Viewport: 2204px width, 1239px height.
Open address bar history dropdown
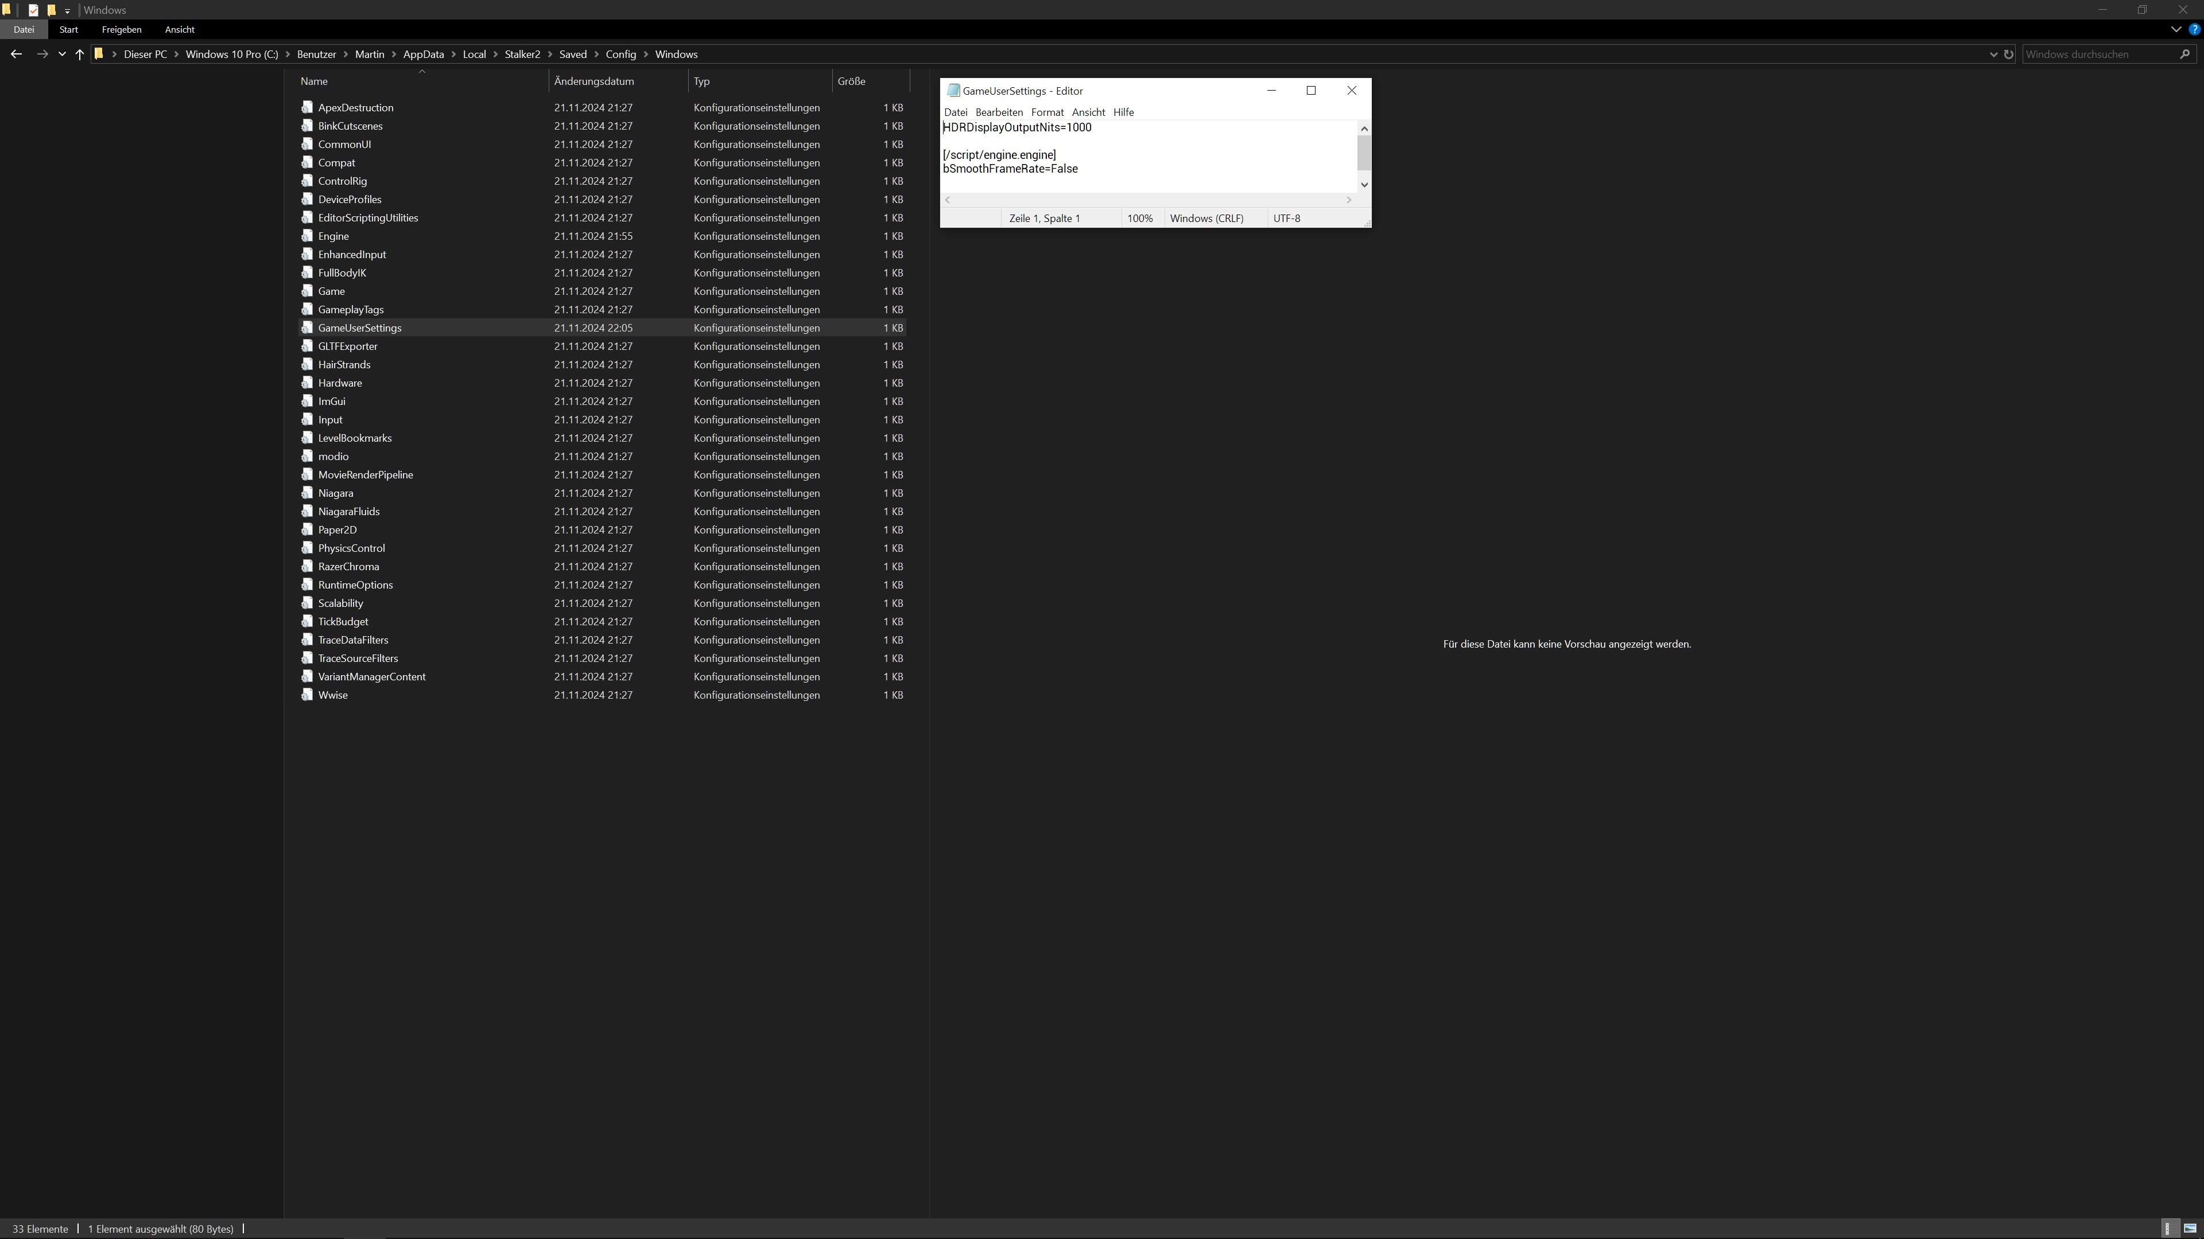1993,54
